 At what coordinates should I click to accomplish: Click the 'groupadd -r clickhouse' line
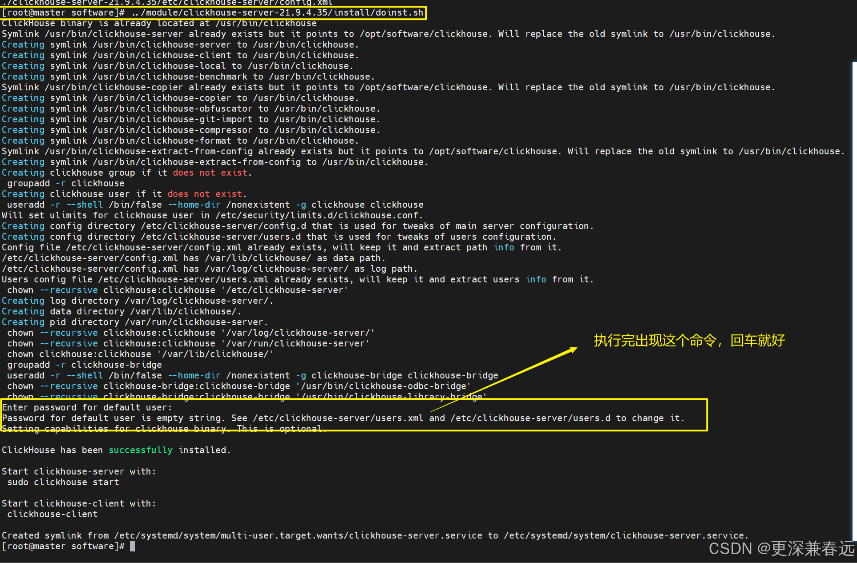point(66,183)
